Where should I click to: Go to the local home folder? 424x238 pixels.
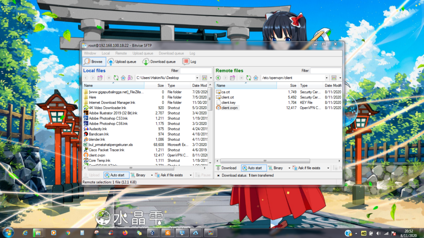[x=123, y=78]
